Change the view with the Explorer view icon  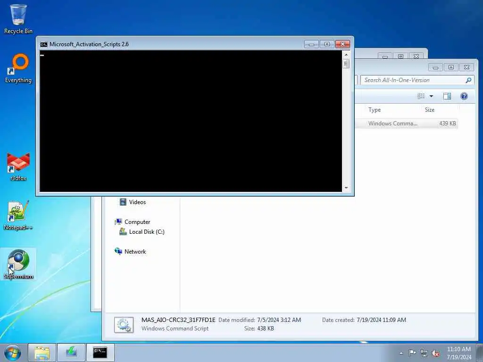tap(421, 96)
